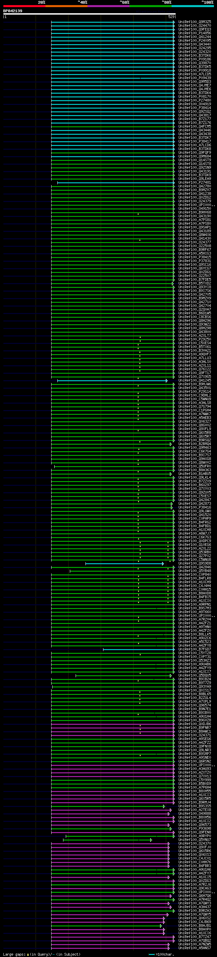Select the UniRef100_P09918 label
Image resolution: width=217 pixels, height=957 pixels.
[x=195, y=71]
